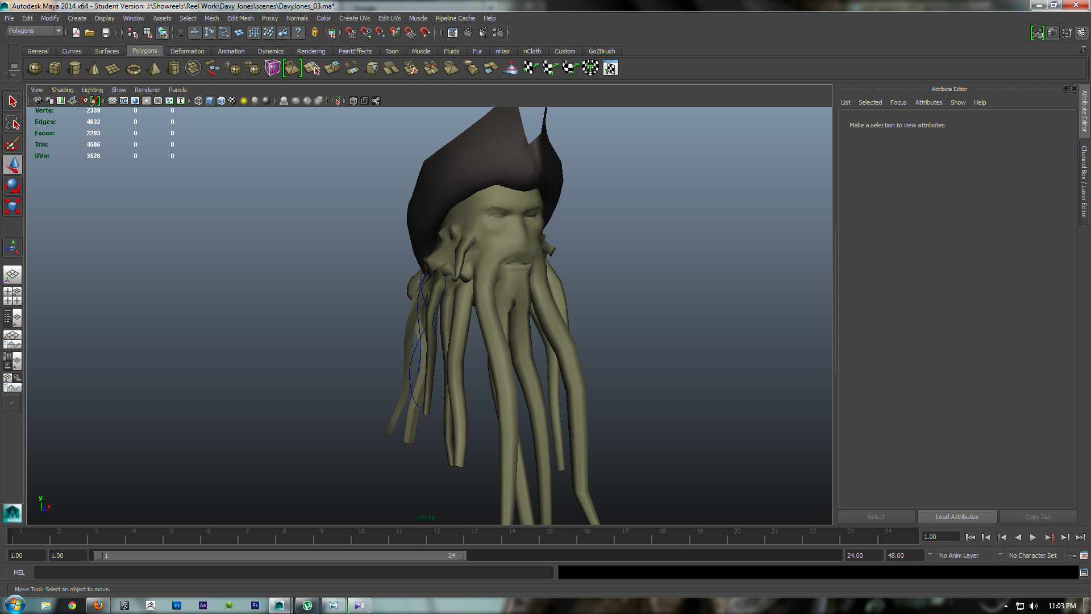Select the Scale tool red cube icon
The image size is (1091, 614).
(x=13, y=206)
